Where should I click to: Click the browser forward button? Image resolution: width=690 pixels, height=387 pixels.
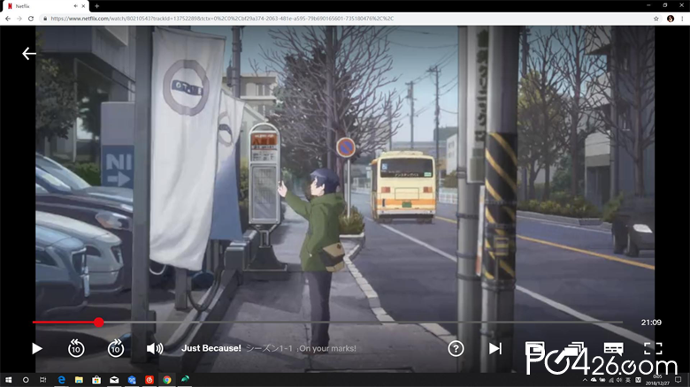click(19, 19)
